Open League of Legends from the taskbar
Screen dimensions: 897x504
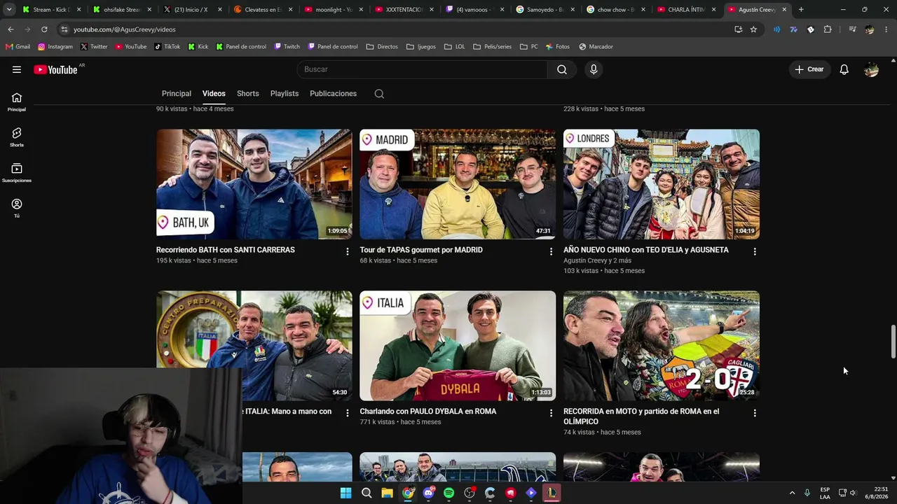pos(552,493)
